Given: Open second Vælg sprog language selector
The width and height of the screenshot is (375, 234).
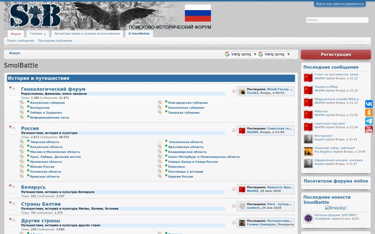Looking at the screenshot, I should pos(274,54).
